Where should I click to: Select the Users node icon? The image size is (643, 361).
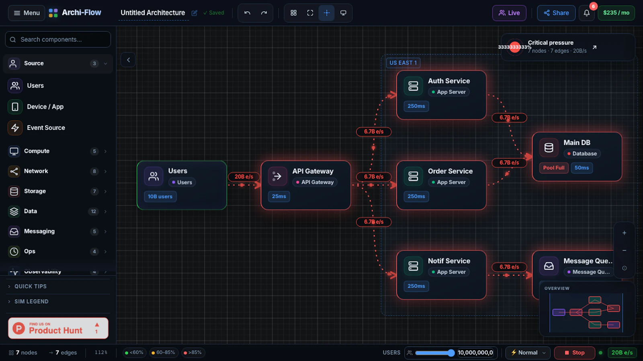154,176
